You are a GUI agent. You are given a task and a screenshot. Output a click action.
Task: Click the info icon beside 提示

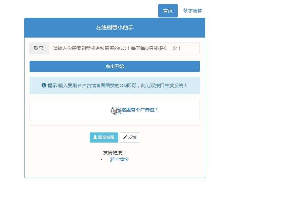pyautogui.click(x=44, y=85)
